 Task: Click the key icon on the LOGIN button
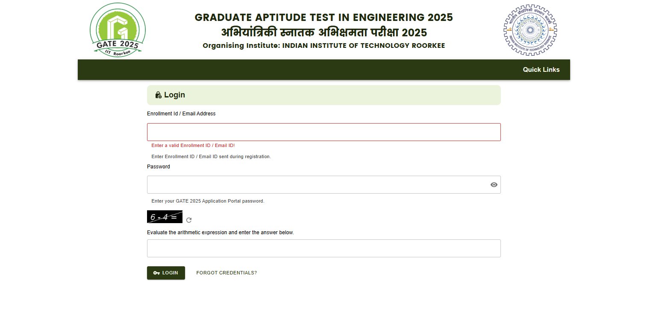coord(156,273)
